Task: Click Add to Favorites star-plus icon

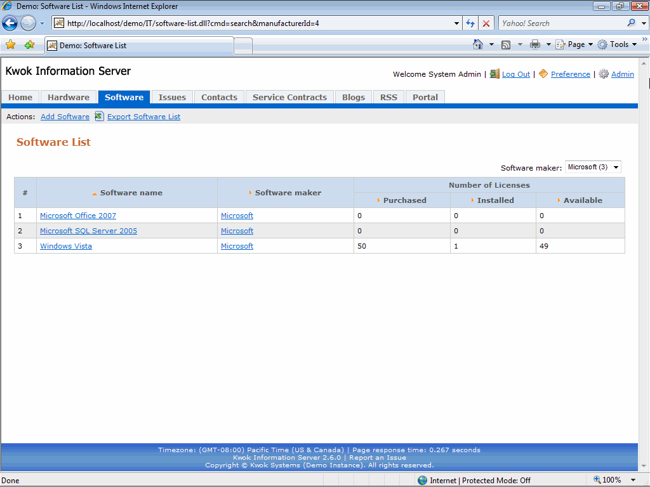Action: coord(29,45)
